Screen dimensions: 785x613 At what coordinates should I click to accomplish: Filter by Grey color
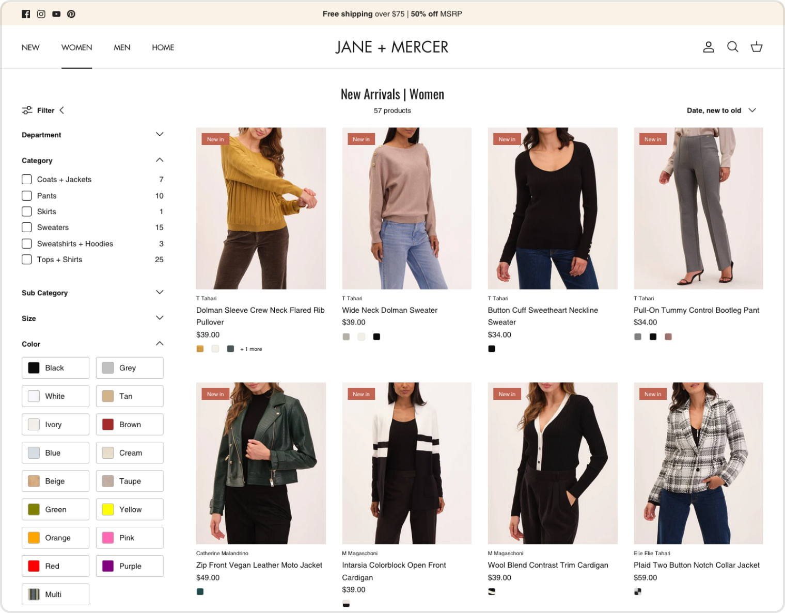coord(130,368)
